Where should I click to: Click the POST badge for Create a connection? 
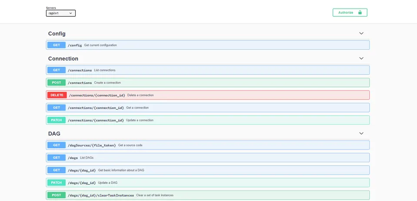(56, 82)
